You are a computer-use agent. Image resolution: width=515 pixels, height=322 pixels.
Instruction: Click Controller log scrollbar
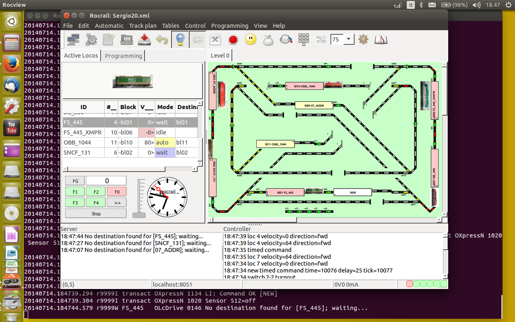tap(445, 255)
